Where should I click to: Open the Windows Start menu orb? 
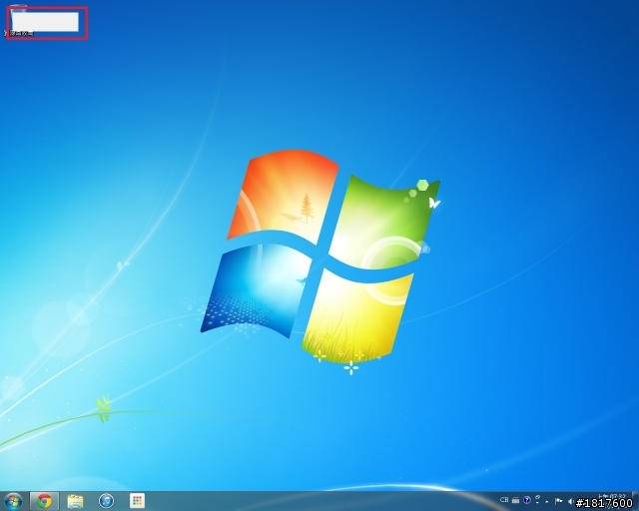13,501
